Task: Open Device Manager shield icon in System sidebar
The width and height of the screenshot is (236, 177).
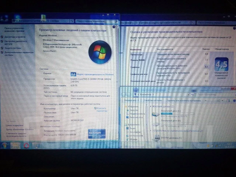Action: 2,37
